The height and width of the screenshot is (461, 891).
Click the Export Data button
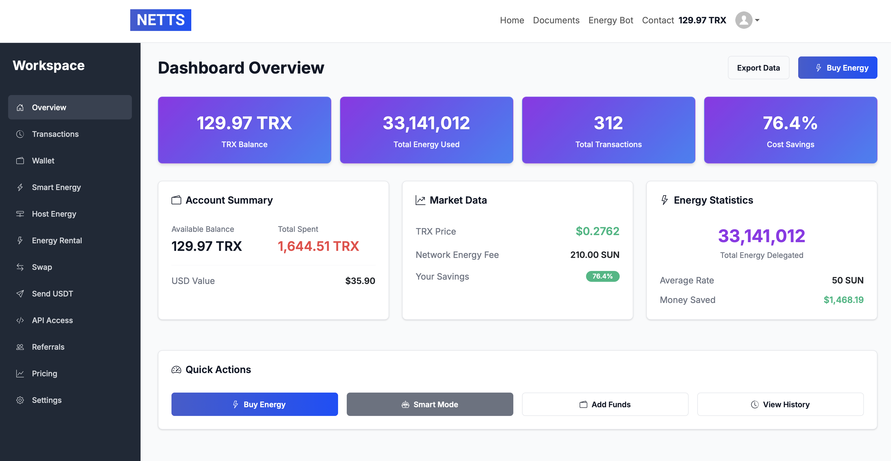[759, 68]
